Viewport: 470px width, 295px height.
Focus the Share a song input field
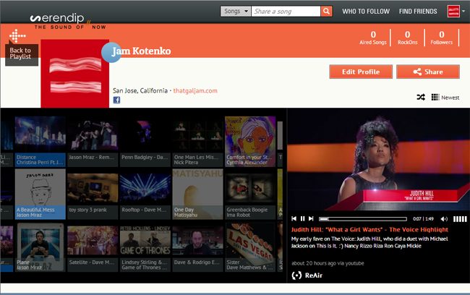286,12
